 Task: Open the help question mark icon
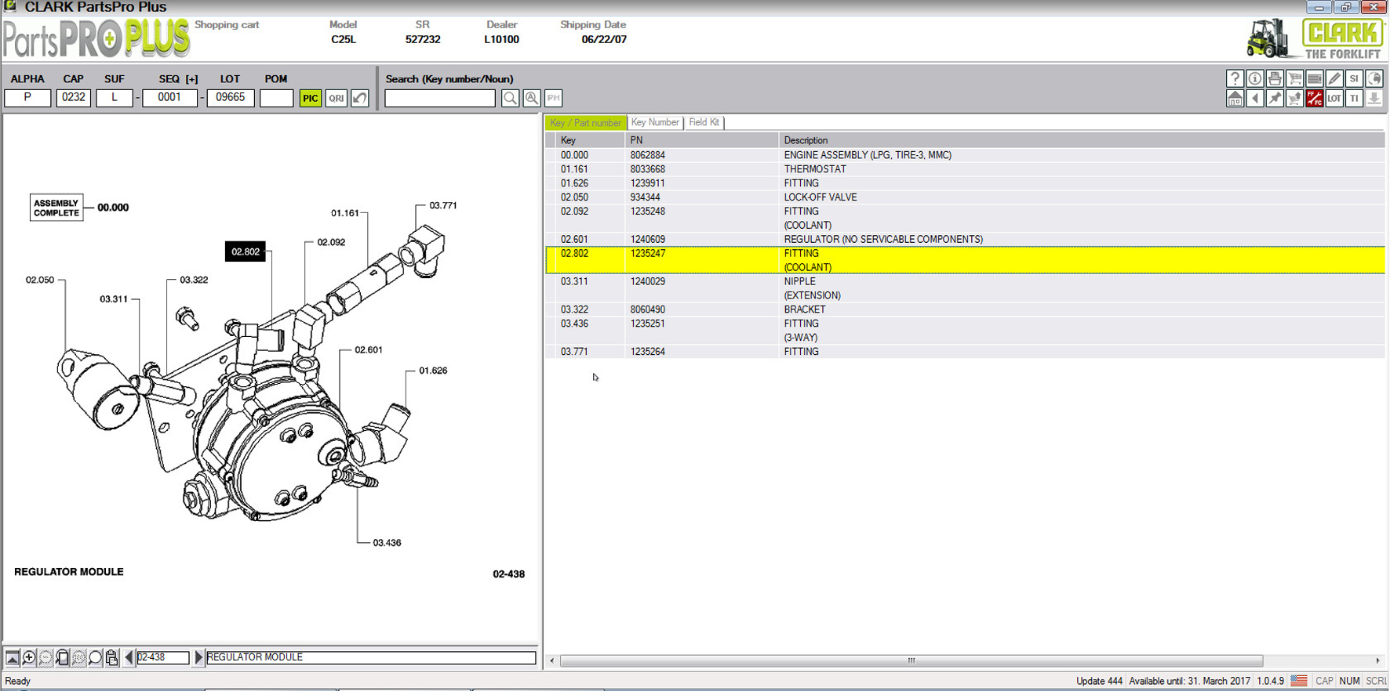click(x=1235, y=78)
